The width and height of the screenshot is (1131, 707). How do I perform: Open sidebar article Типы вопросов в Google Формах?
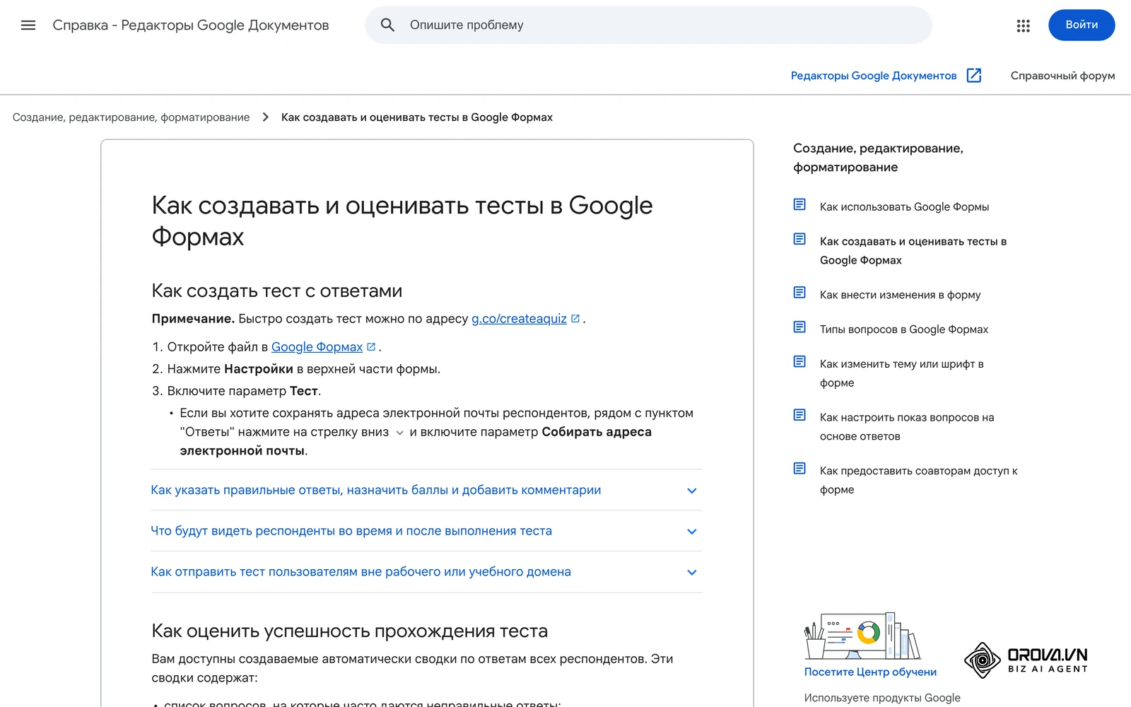[x=904, y=329]
